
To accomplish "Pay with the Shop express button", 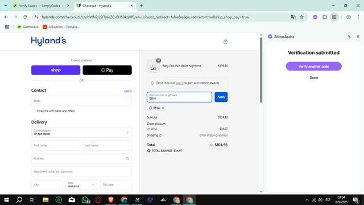I will click(56, 70).
